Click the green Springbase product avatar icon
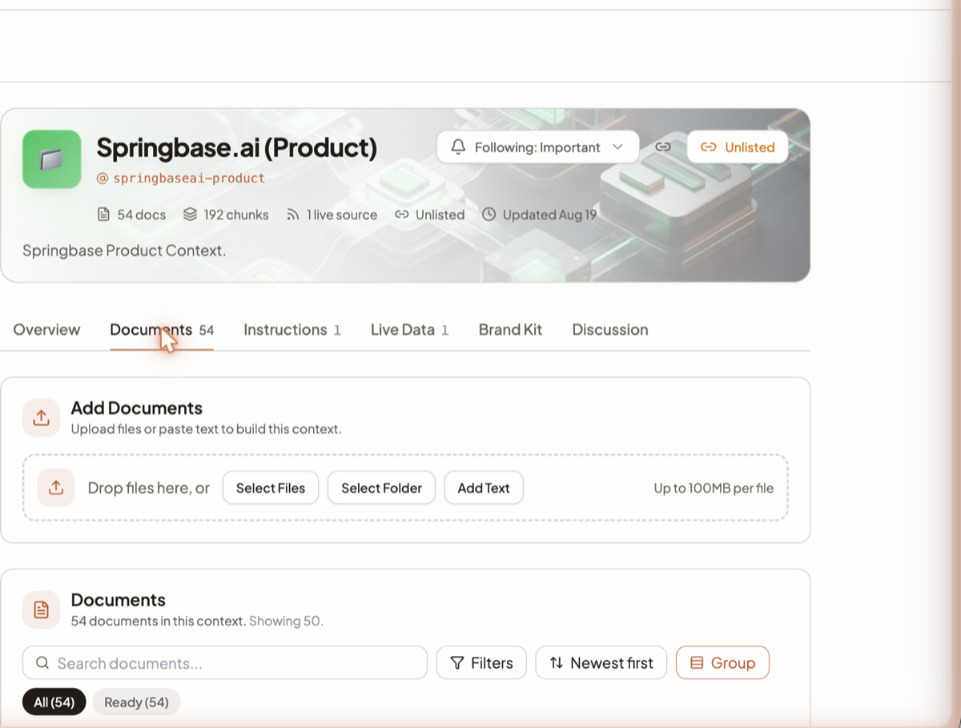This screenshot has width=961, height=728. [x=52, y=159]
